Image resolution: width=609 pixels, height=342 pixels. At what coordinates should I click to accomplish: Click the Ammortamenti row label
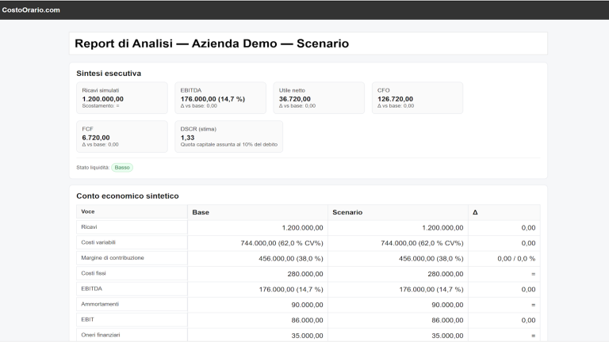100,303
